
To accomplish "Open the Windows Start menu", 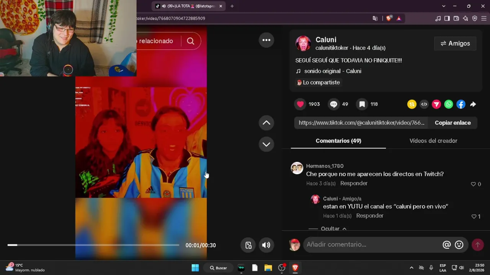I will pos(195,268).
